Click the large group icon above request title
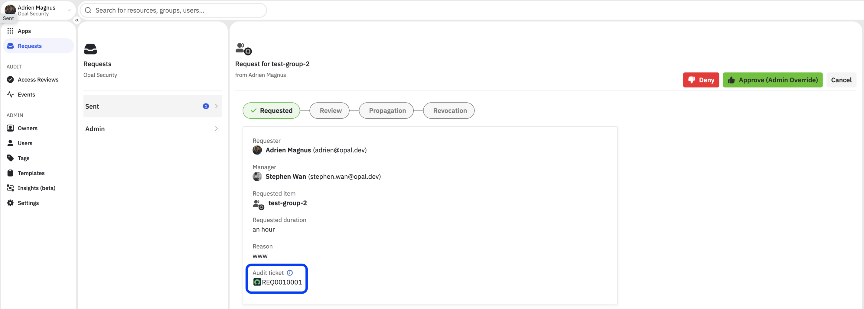 243,49
